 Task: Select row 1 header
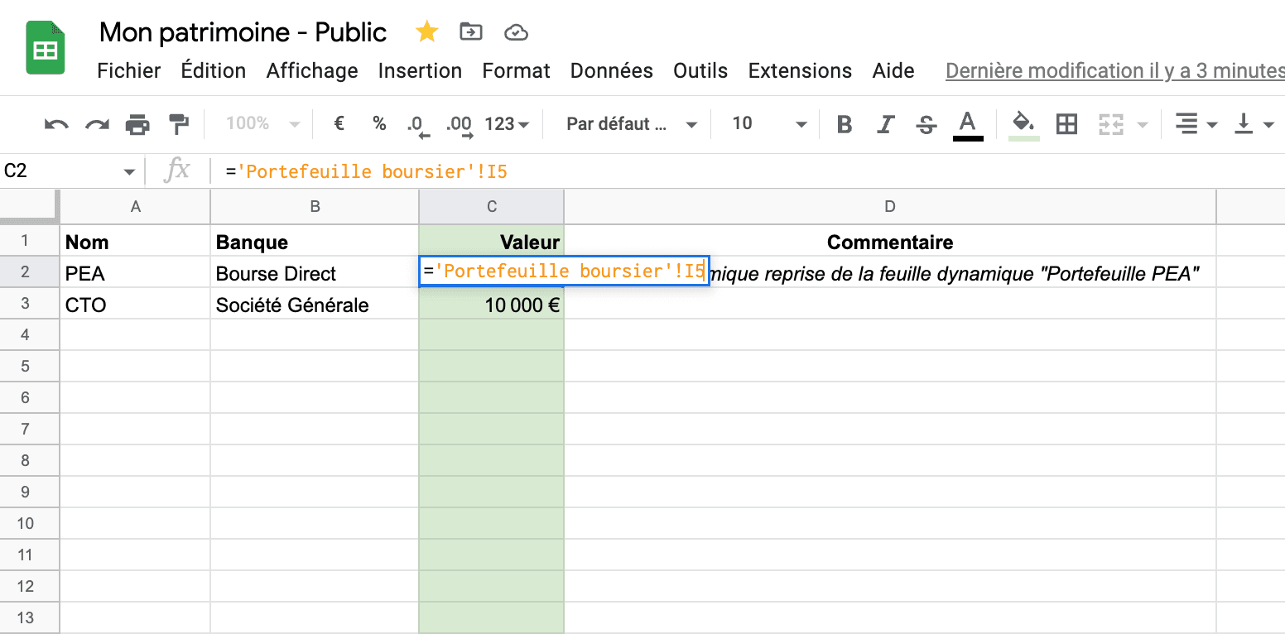pos(30,241)
